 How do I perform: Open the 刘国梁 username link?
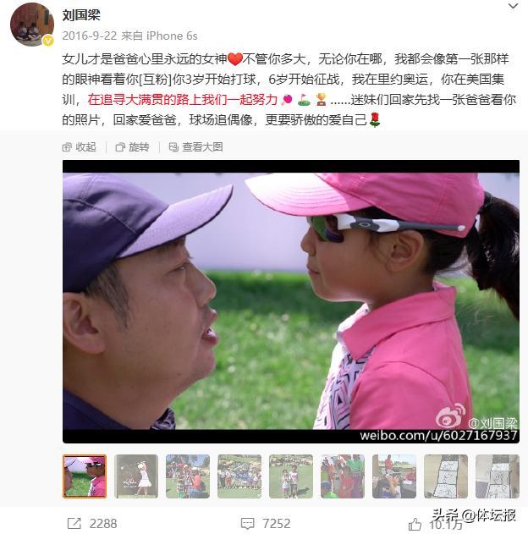81,15
